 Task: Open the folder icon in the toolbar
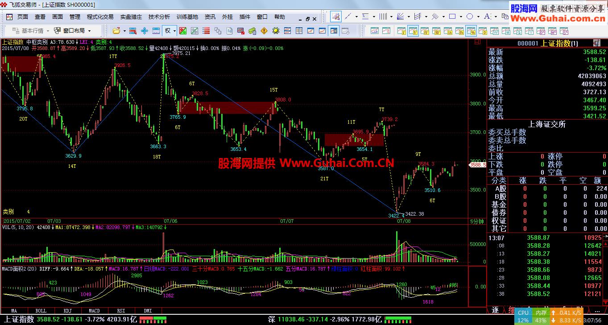(116, 31)
